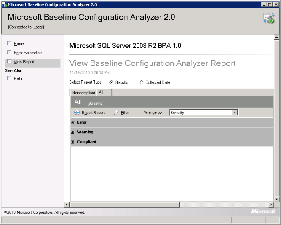The width and height of the screenshot is (281, 225).
Task: Click the '(95 items)' count text
Action: (x=95, y=103)
